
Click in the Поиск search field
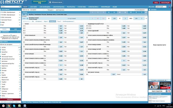(x=10, y=7)
